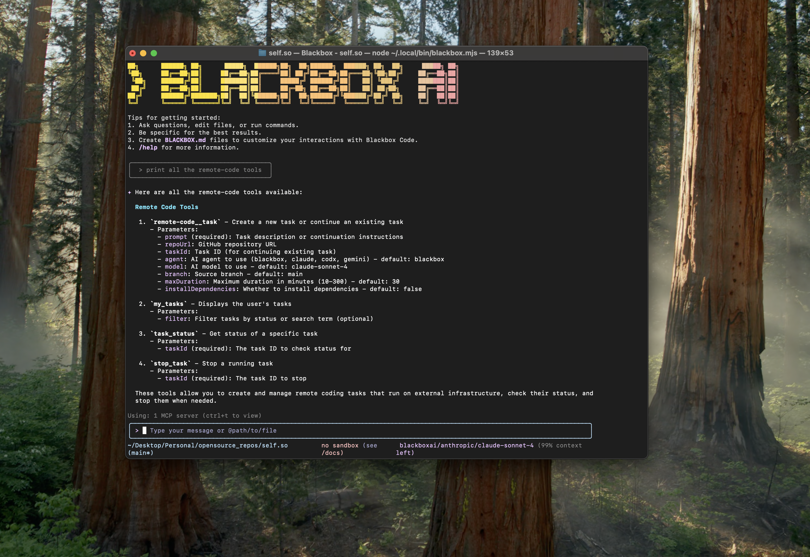Viewport: 810px width, 557px height.
Task: Click the blackboxai/anthropic/claude-sonnet-4 model label
Action: click(x=466, y=445)
